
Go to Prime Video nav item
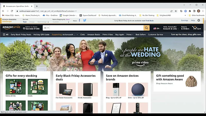point(108,34)
